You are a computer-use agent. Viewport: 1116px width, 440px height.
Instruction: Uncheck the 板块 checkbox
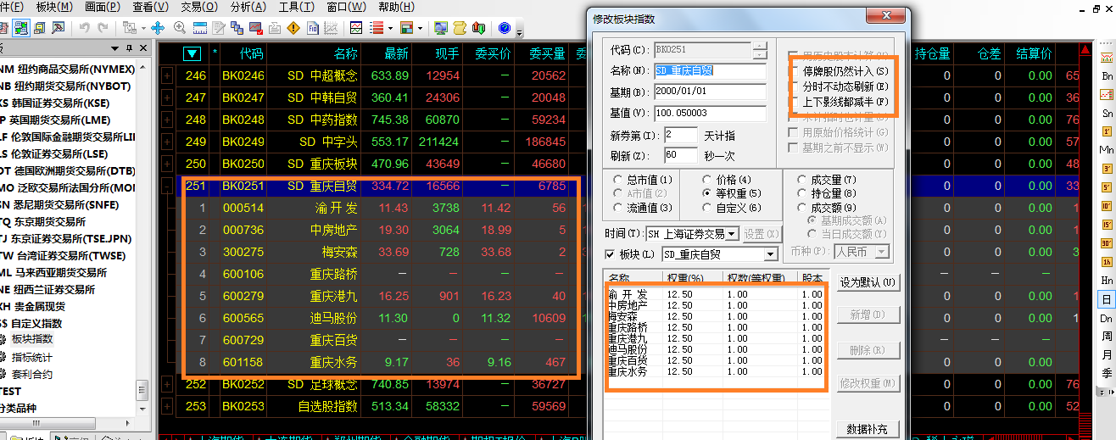[x=610, y=254]
